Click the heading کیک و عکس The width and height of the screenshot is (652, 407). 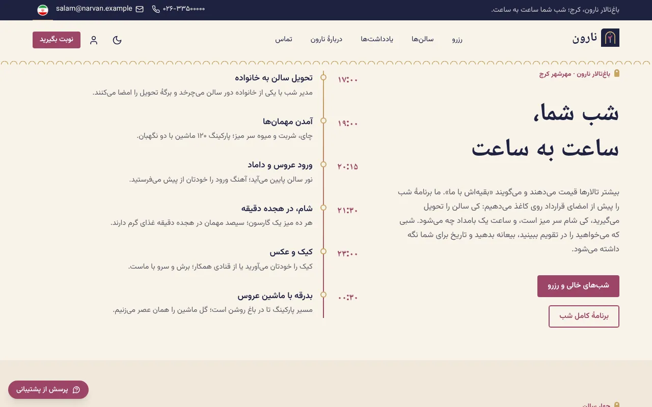[x=291, y=252]
